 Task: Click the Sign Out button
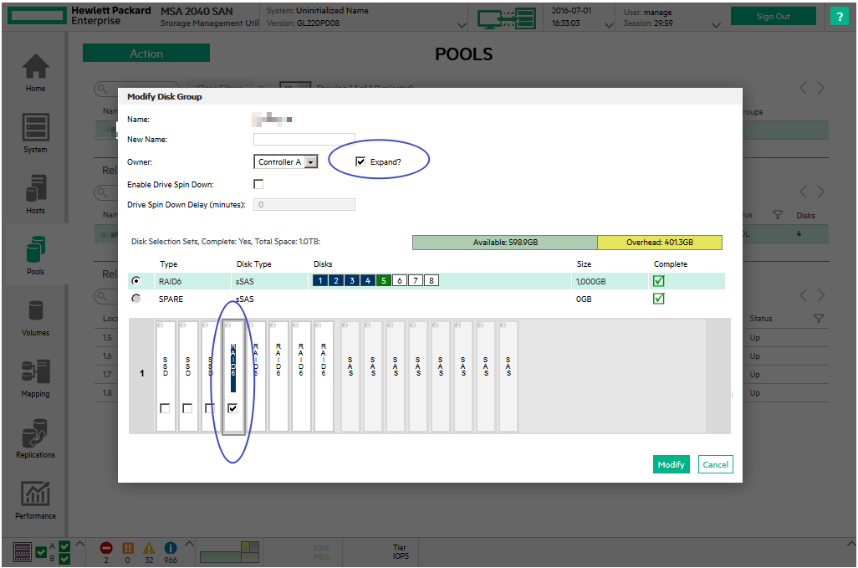774,16
